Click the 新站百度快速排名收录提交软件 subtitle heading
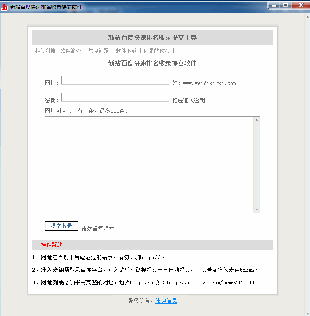This screenshot has width=310, height=316. (x=153, y=63)
